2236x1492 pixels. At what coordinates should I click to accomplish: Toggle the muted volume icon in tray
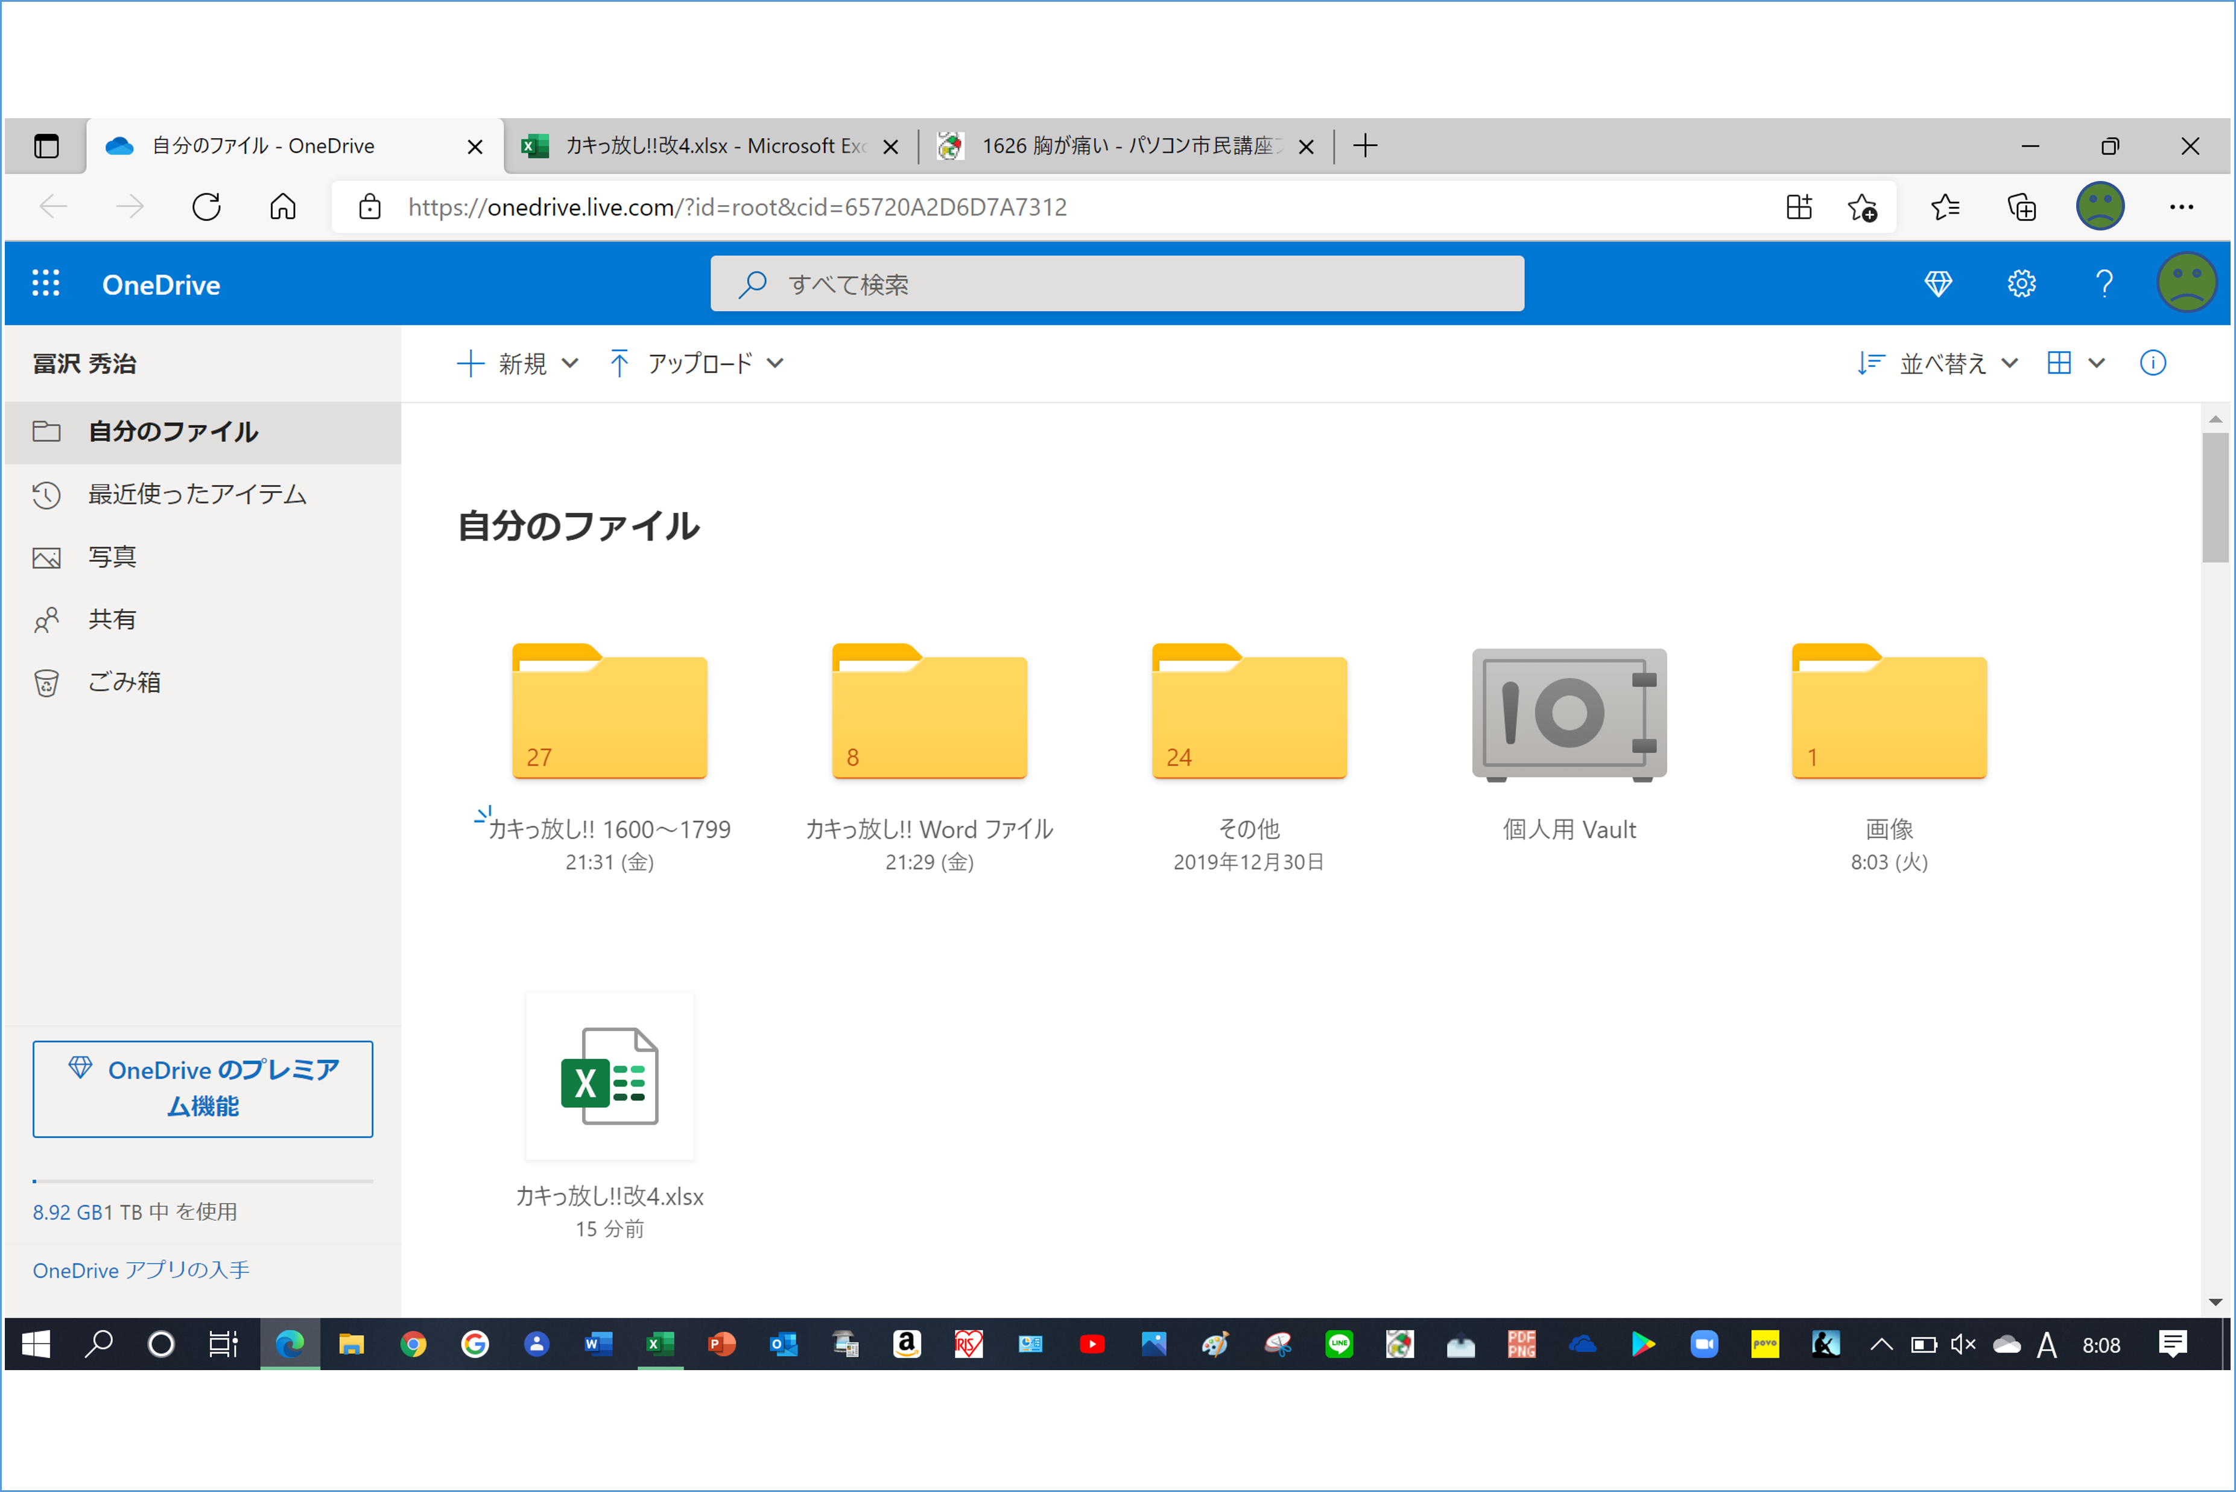pyautogui.click(x=1963, y=1344)
